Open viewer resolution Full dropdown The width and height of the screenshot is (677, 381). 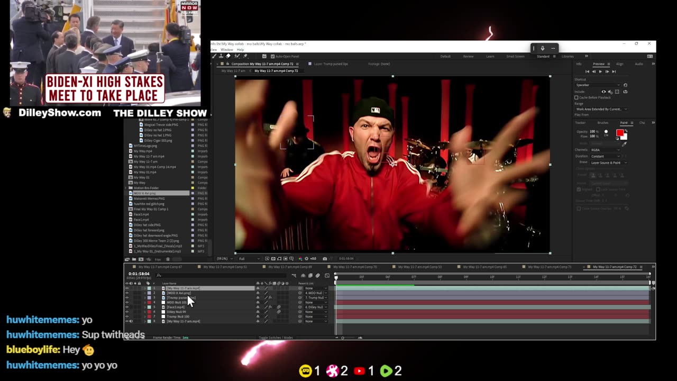coord(250,259)
